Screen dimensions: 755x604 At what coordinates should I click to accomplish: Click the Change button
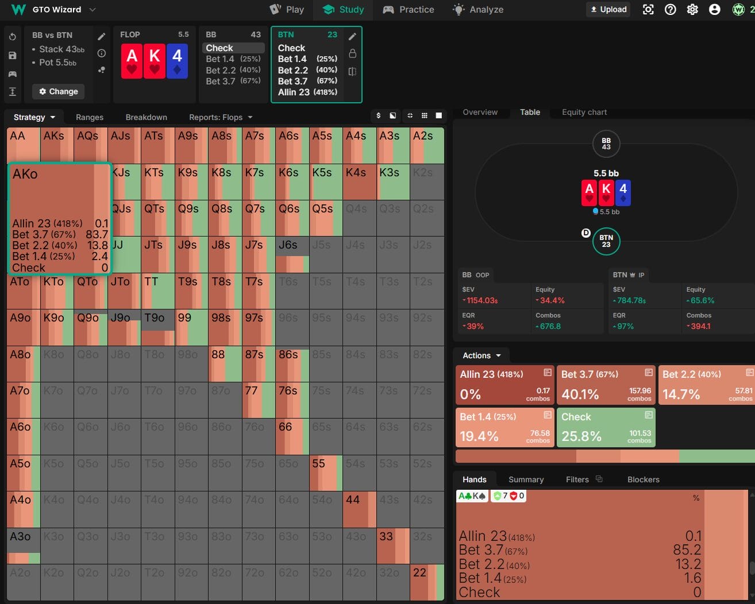[58, 91]
